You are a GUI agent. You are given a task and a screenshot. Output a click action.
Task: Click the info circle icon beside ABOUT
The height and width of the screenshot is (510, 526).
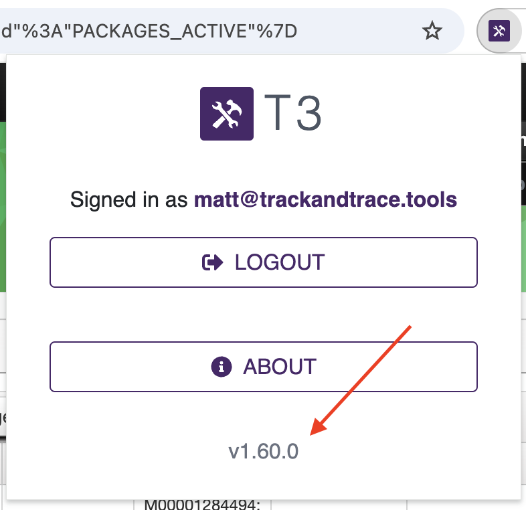[x=222, y=367]
